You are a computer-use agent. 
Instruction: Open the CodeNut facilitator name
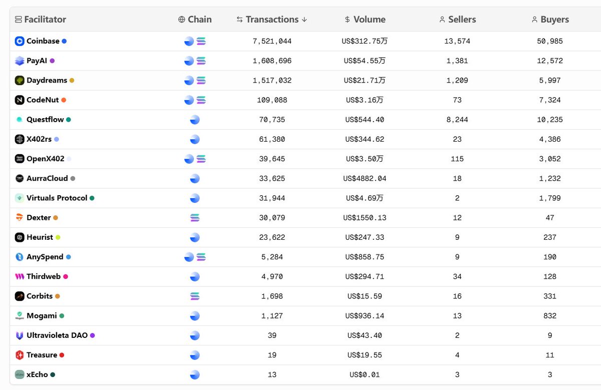click(x=43, y=100)
